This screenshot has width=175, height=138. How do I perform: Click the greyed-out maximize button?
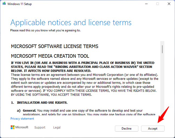(x=157, y=4)
